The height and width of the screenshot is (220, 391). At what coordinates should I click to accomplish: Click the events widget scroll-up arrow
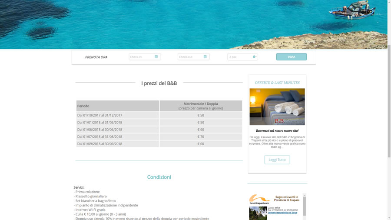click(x=305, y=195)
